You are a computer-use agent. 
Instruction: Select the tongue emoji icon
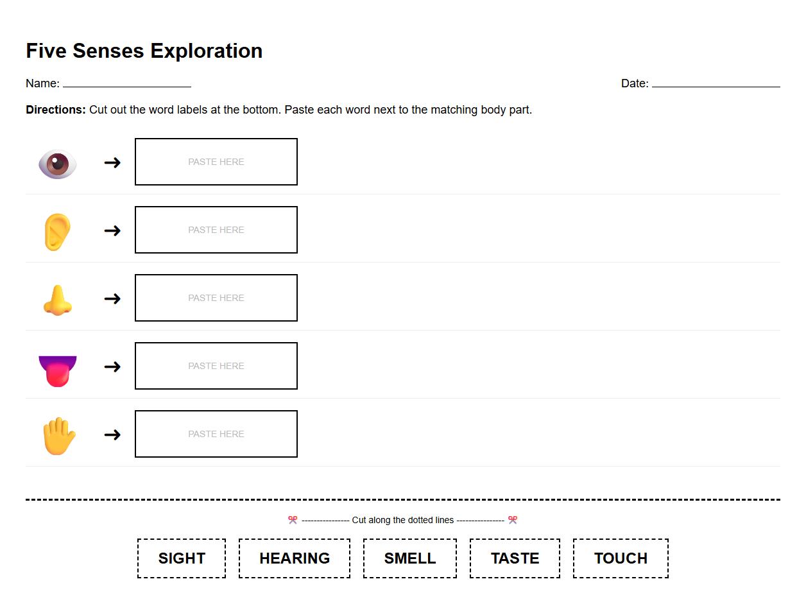56,366
